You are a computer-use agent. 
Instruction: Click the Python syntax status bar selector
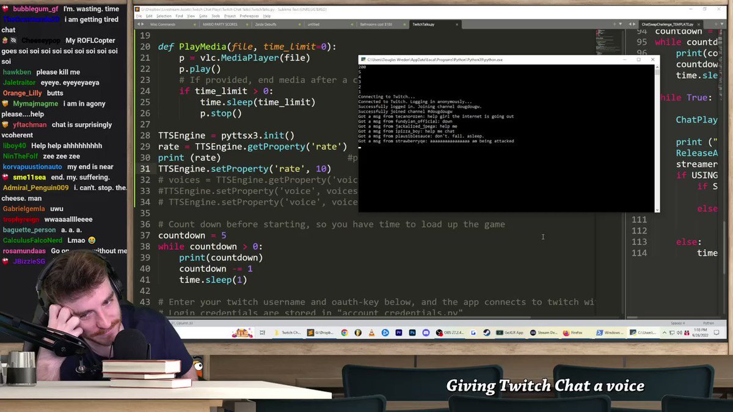tap(709, 323)
